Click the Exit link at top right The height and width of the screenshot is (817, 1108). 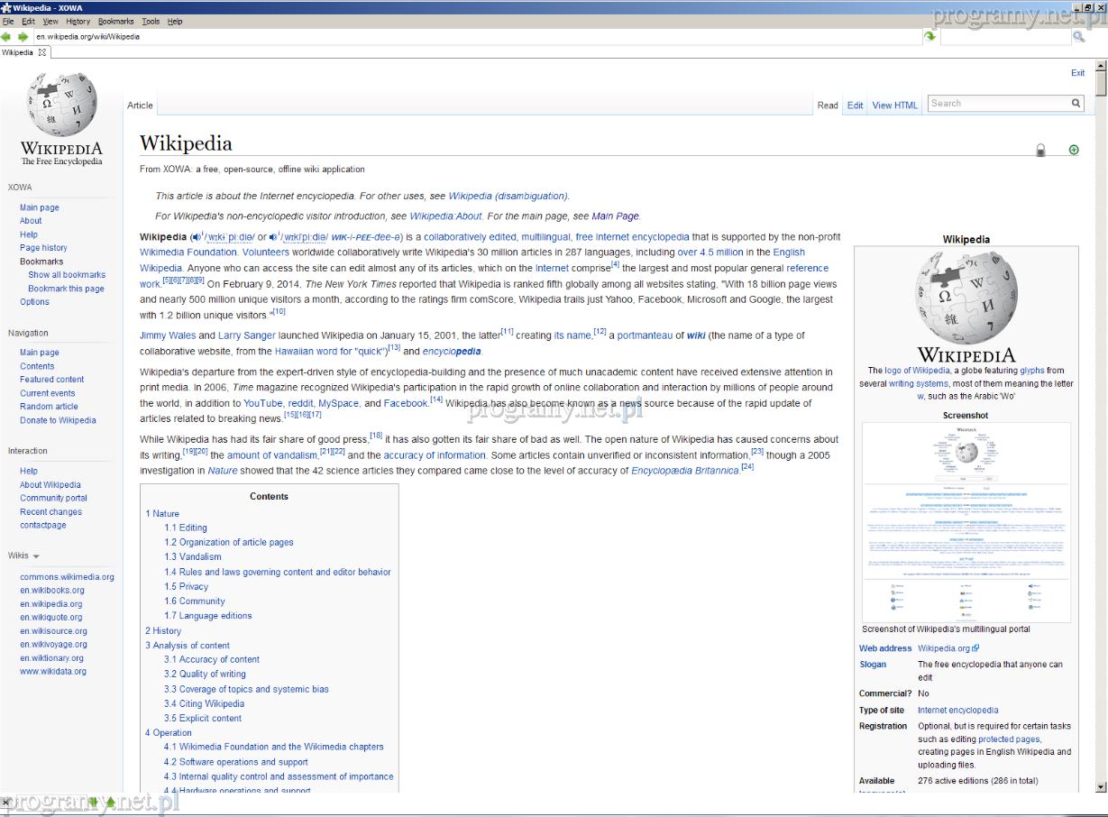click(1077, 73)
